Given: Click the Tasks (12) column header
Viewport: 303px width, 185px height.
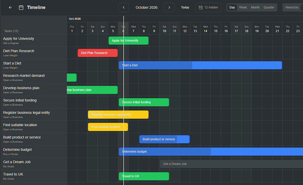Looking at the screenshot, I should pos(11,31).
